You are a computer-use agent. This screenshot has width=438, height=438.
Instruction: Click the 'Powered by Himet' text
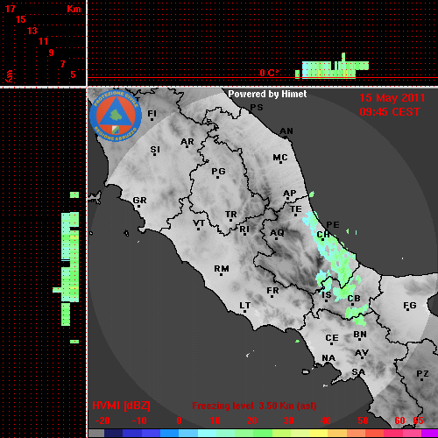tap(267, 94)
